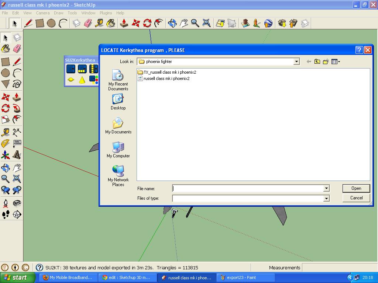Click Zoom Extents in top toolbar
Viewport: 378px width, 283px height.
point(207,23)
